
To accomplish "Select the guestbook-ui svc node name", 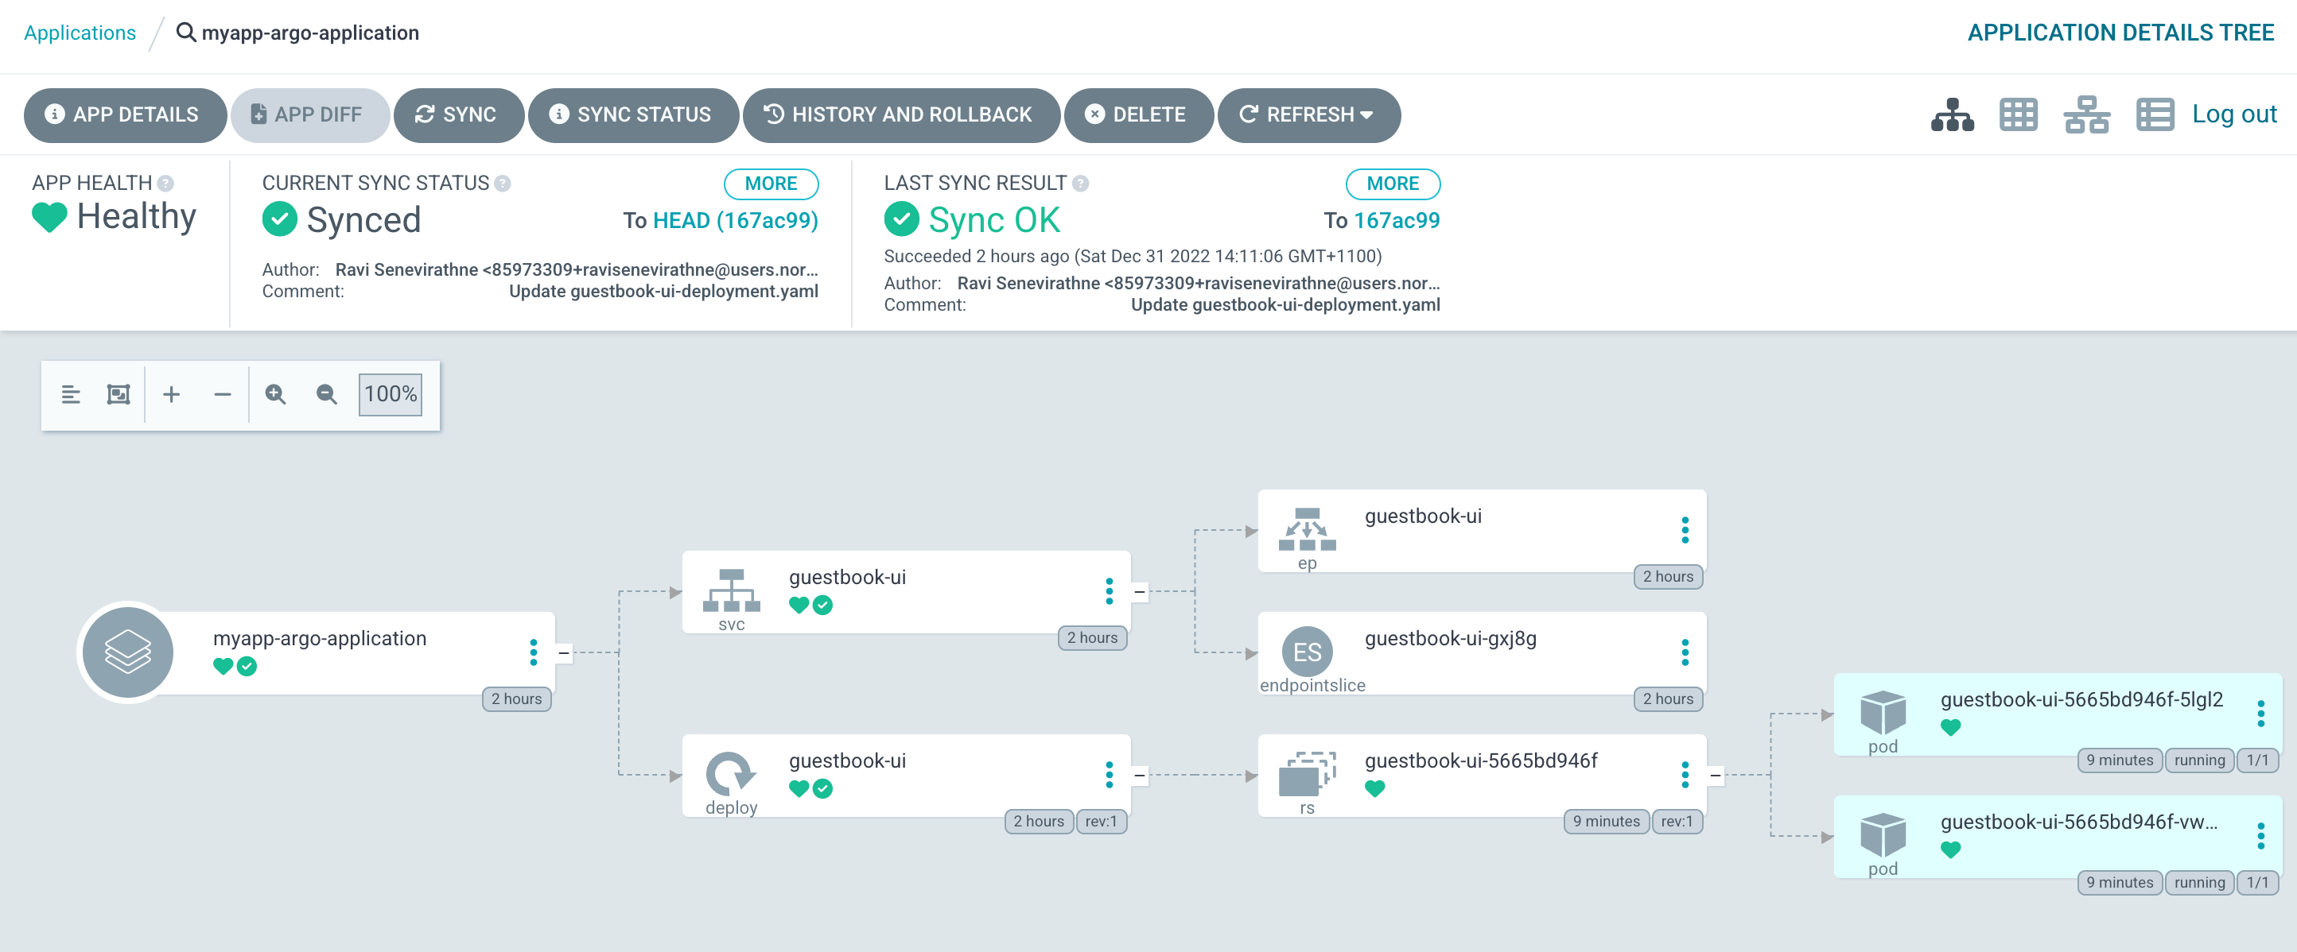I will [x=847, y=577].
